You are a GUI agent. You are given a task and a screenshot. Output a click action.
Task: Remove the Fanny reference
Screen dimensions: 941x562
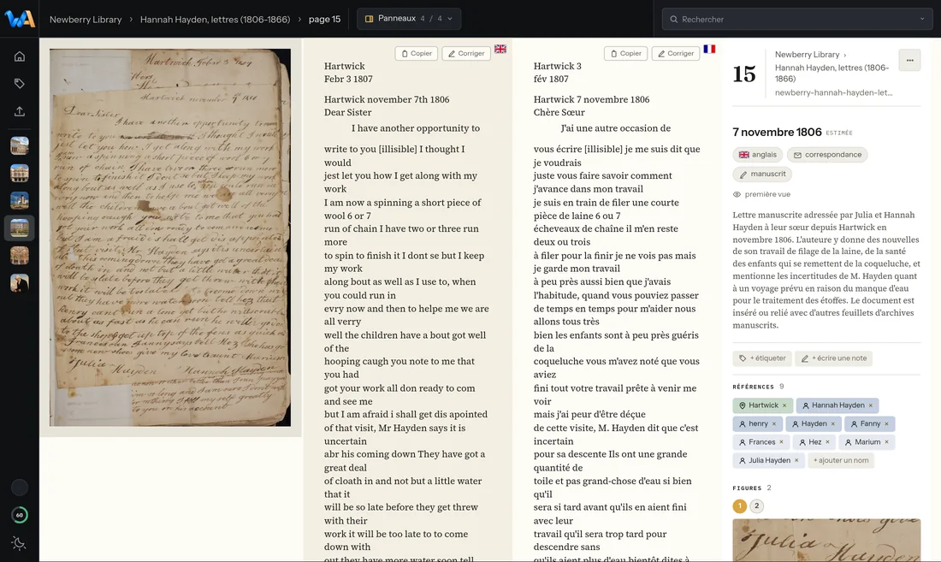[887, 424]
